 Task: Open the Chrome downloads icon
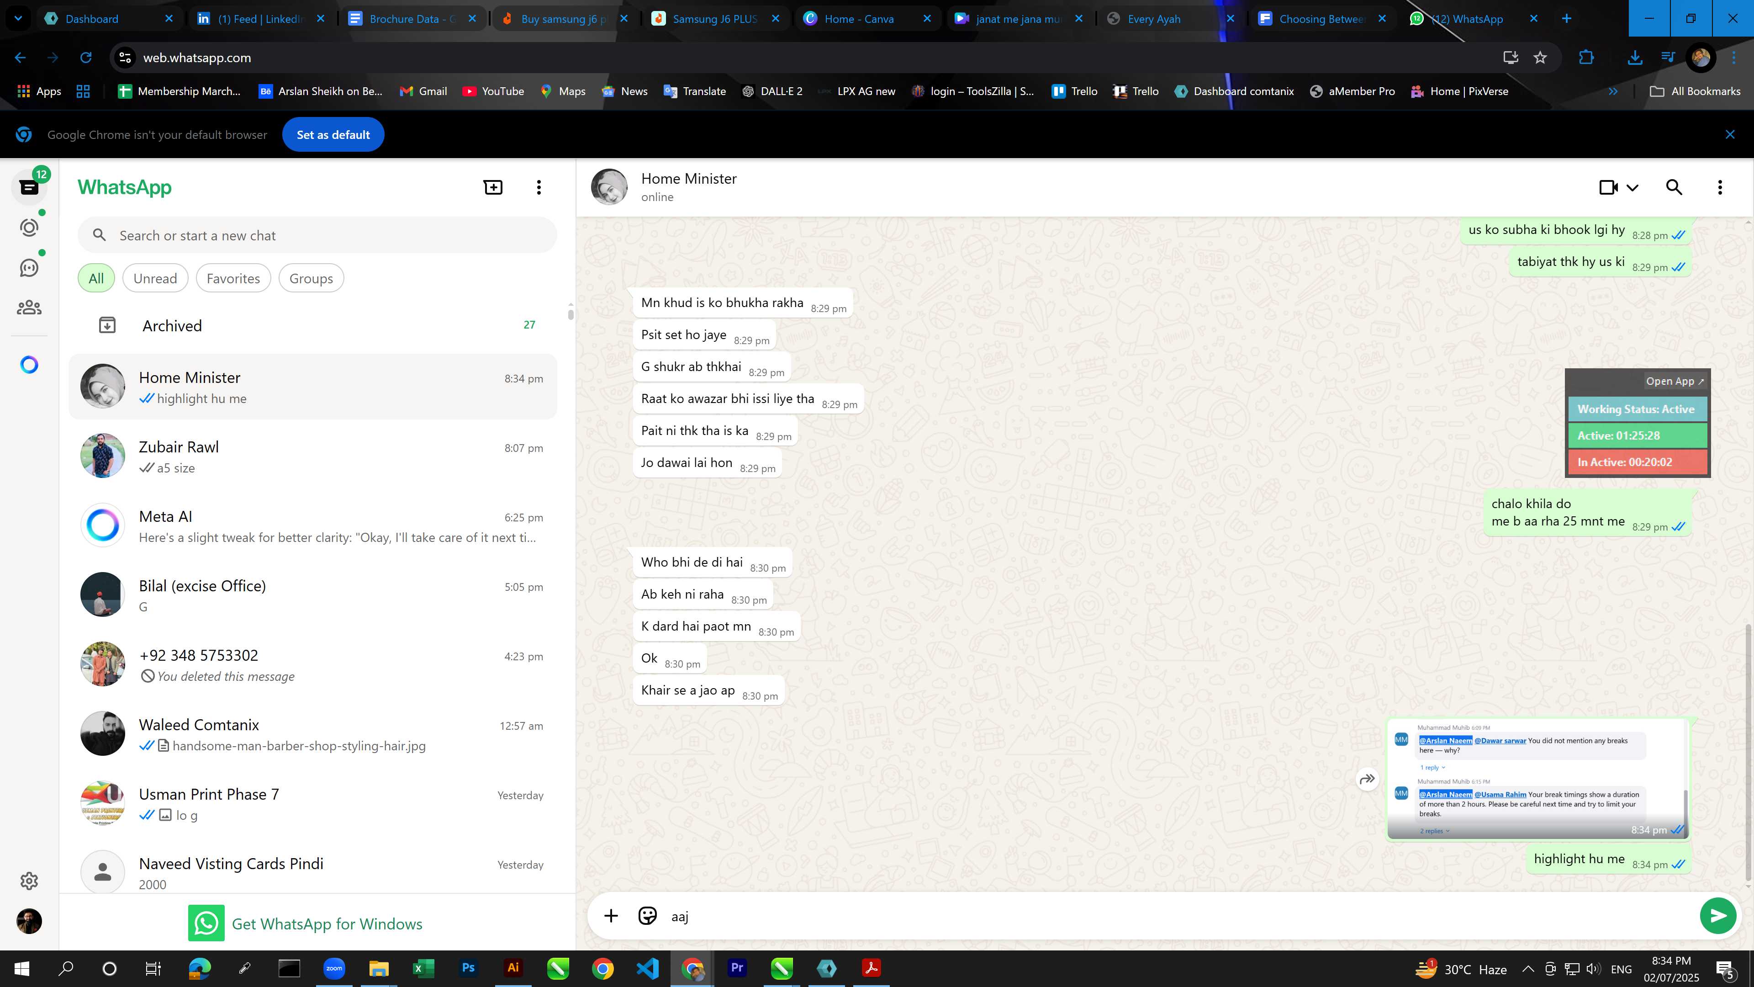pyautogui.click(x=1634, y=58)
